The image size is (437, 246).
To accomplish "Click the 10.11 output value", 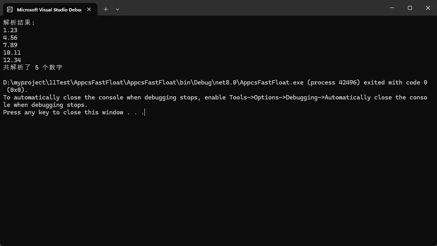I will (x=12, y=53).
